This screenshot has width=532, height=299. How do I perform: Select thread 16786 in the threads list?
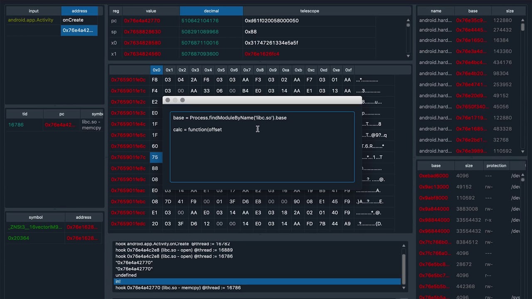click(x=16, y=125)
